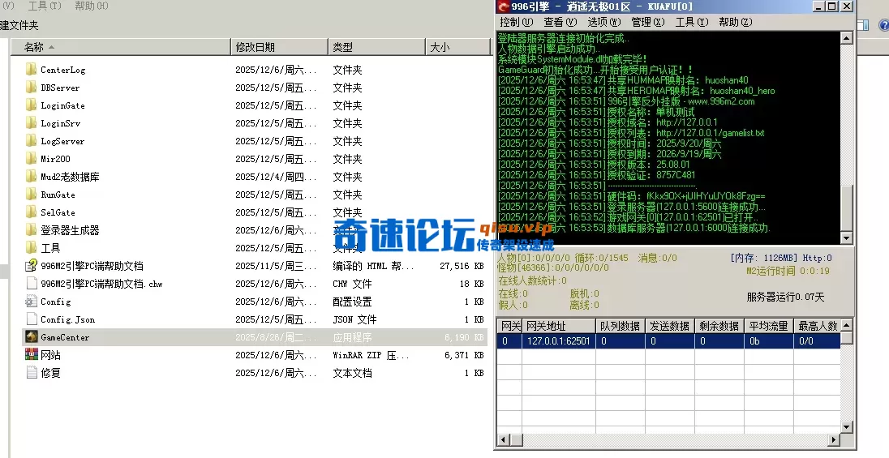Click the 最高人数 column header
This screenshot has width=889, height=458.
(x=817, y=326)
